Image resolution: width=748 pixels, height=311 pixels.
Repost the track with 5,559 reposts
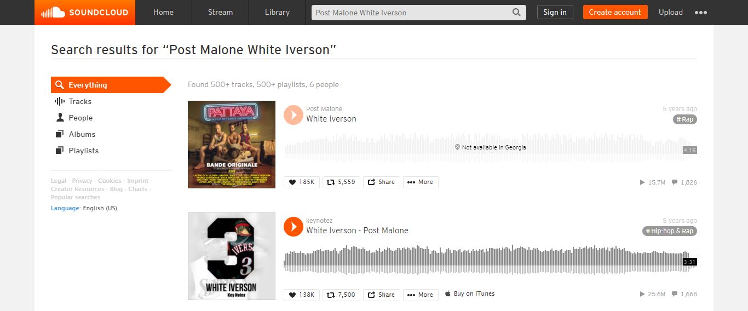tap(341, 182)
